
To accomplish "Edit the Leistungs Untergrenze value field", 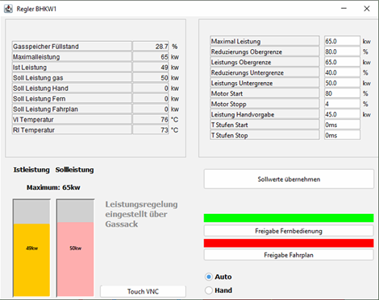I will (342, 83).
